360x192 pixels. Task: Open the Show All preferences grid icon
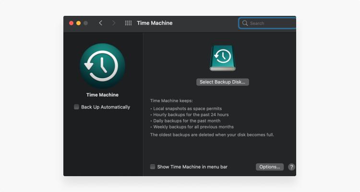(x=128, y=23)
